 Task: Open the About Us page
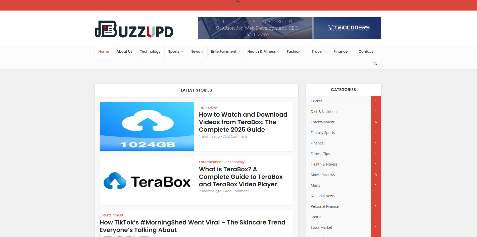coord(124,51)
